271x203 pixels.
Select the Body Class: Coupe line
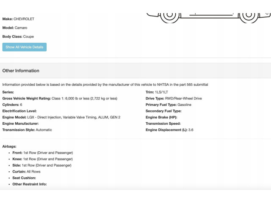pyautogui.click(x=18, y=36)
